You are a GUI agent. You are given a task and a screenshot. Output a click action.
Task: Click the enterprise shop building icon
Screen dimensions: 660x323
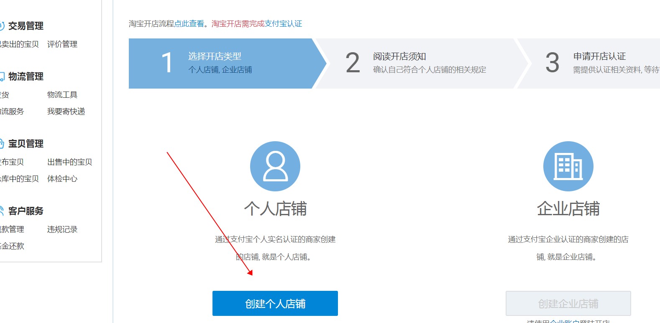(x=568, y=166)
